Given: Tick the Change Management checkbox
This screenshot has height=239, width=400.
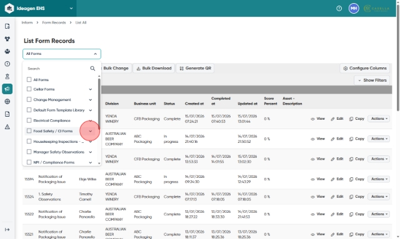Looking at the screenshot, I should [29, 99].
